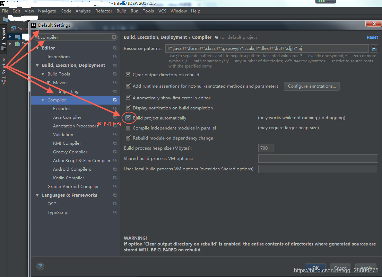Toggle Add runtime assertions checkbox
The image size is (382, 277).
coord(128,86)
